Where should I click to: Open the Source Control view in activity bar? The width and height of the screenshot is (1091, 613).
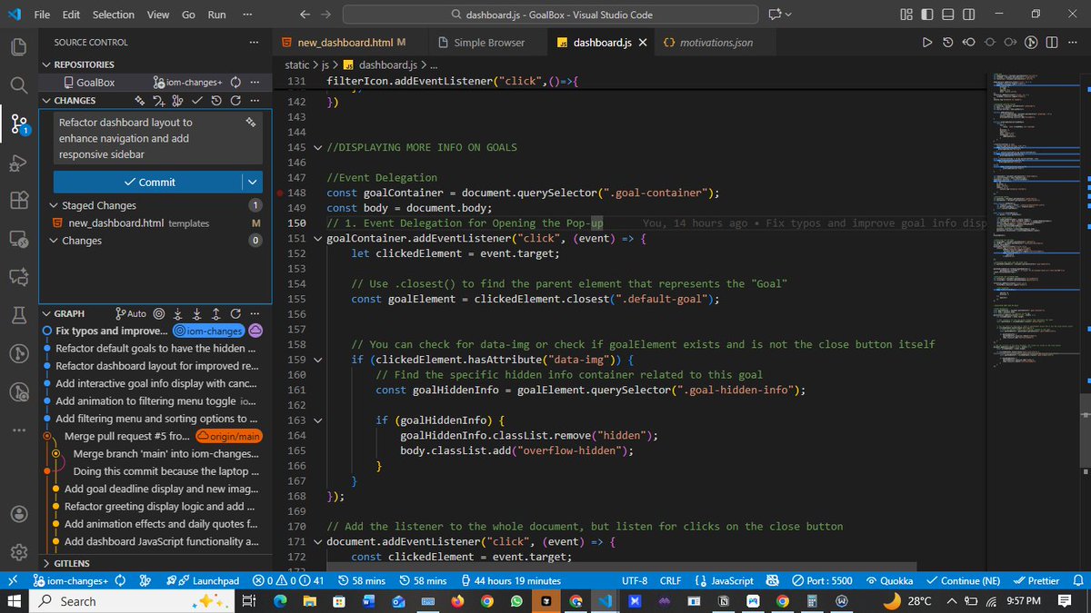pyautogui.click(x=19, y=124)
